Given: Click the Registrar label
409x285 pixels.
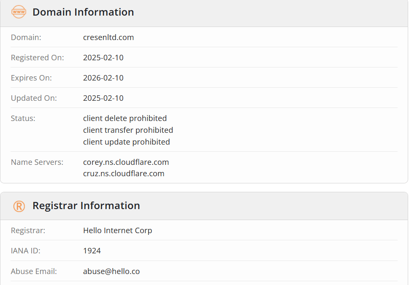Looking at the screenshot, I should (28, 231).
